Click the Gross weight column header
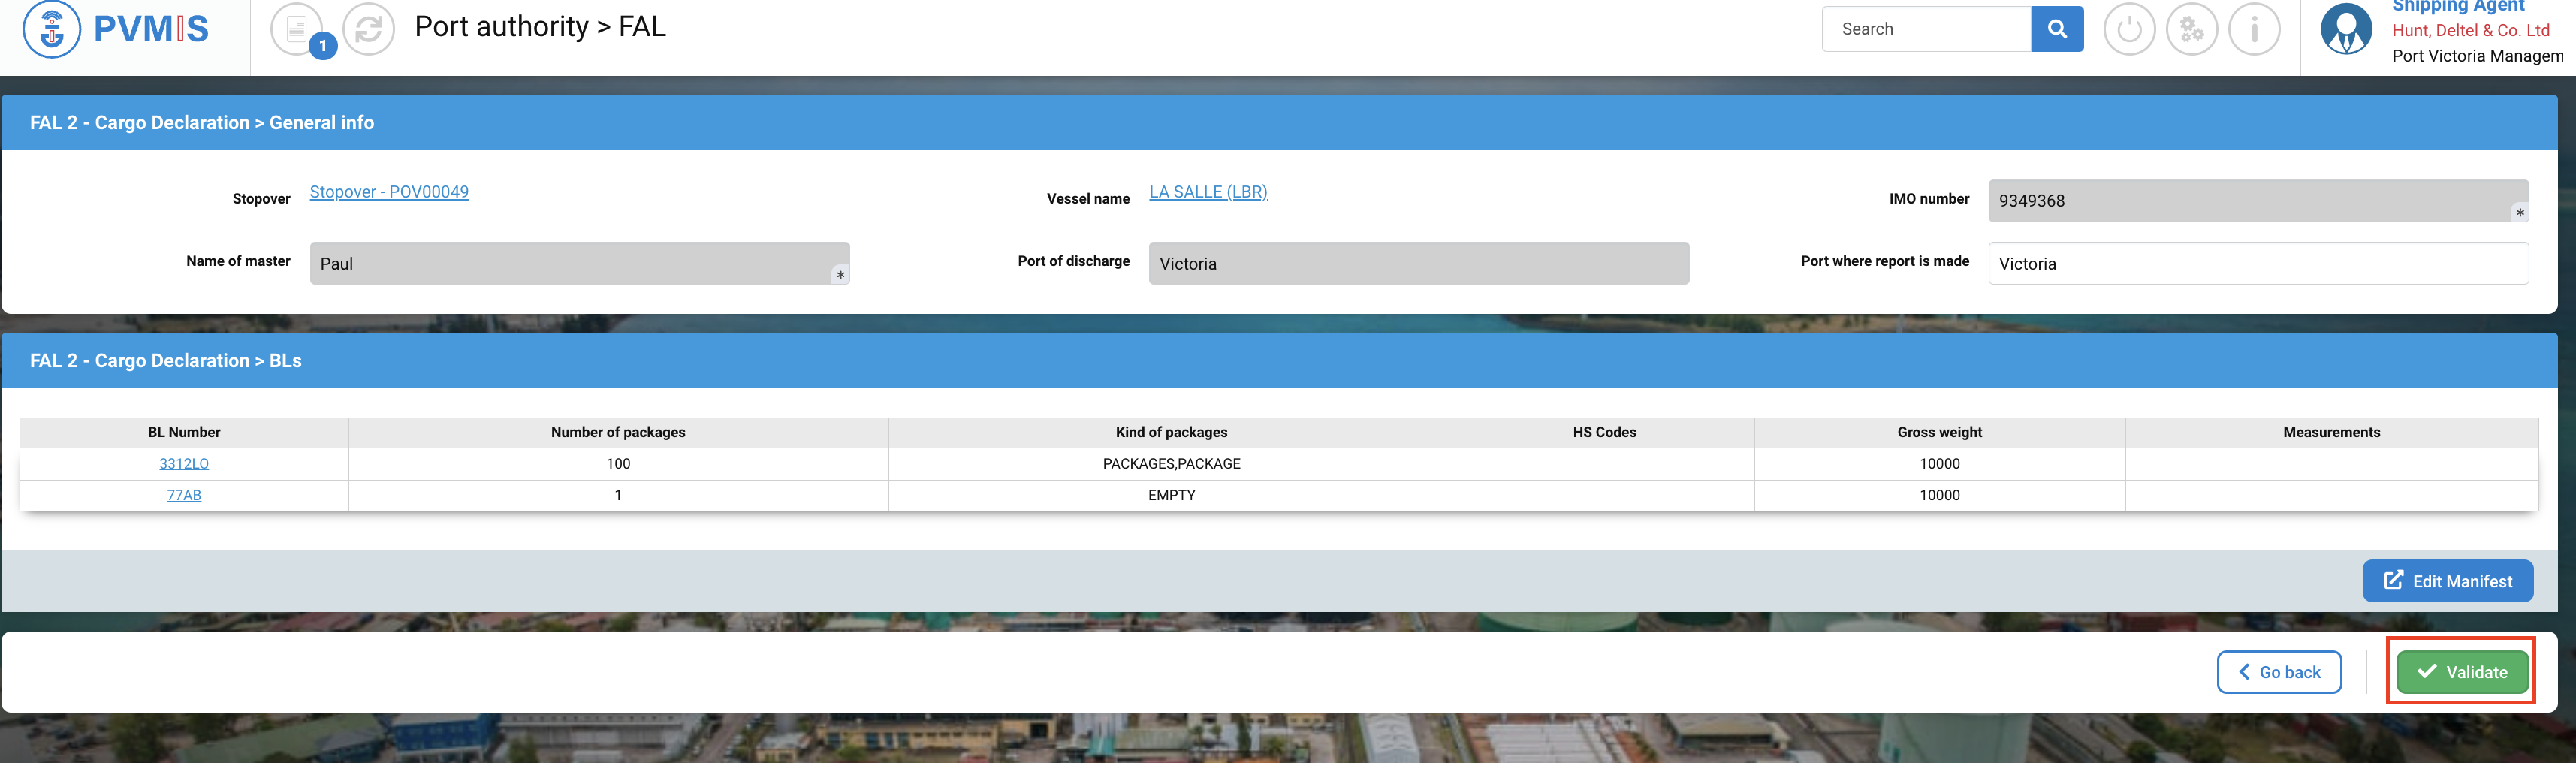This screenshot has height=763, width=2576. (x=1939, y=432)
